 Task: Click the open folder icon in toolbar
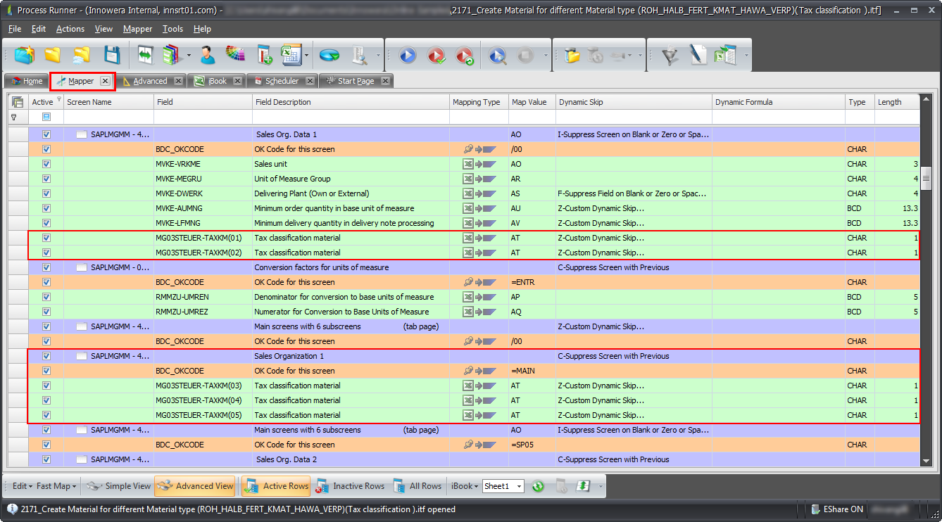[x=52, y=56]
